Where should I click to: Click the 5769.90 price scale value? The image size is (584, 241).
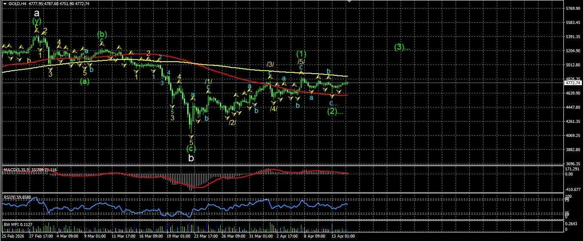pyautogui.click(x=573, y=8)
